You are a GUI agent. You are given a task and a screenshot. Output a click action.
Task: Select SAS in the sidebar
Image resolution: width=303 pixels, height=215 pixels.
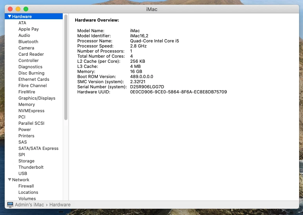(23, 142)
